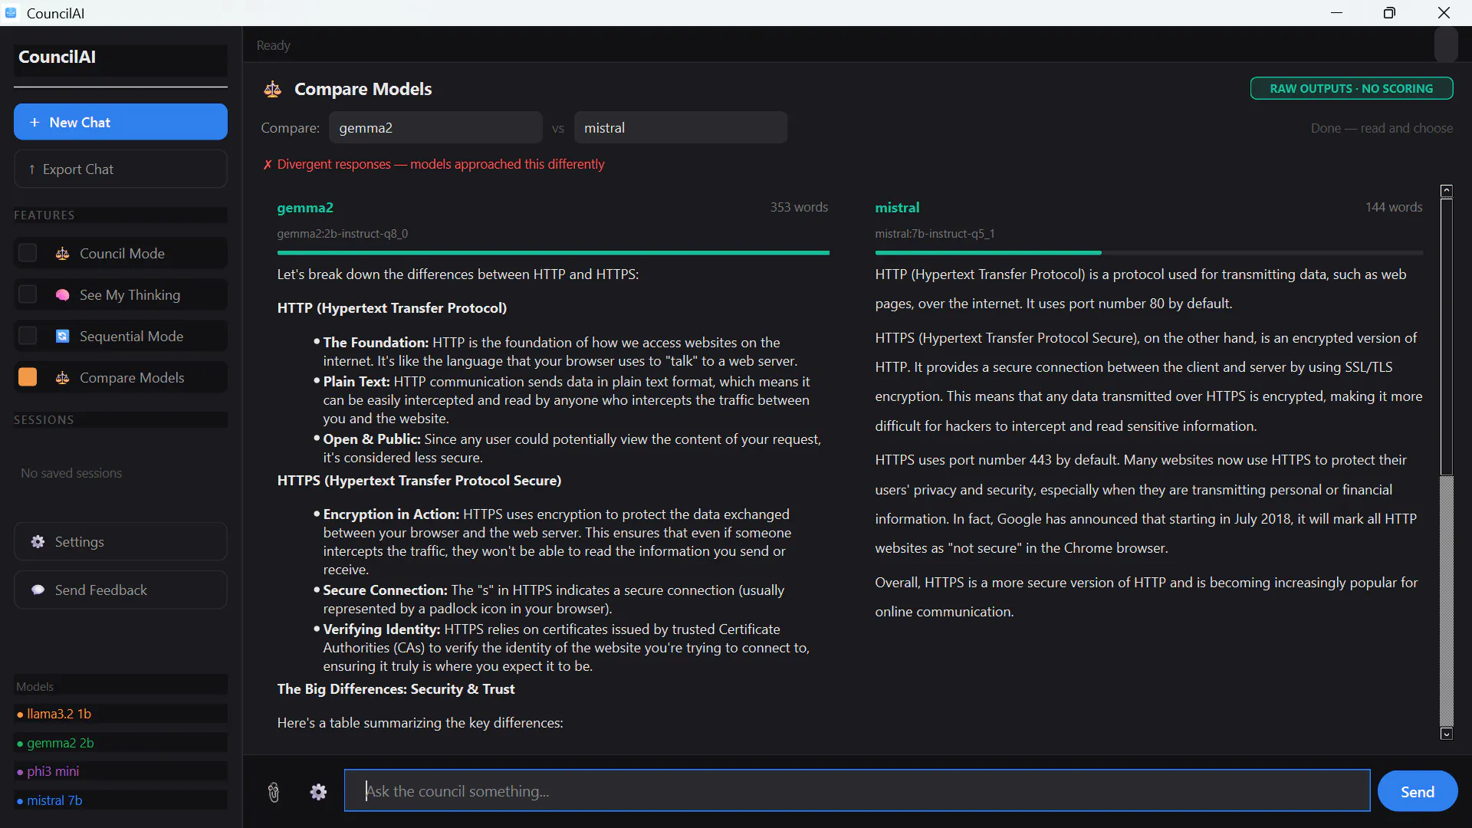Click the upload arrow on Export Chat
Viewport: 1472px width, 828px height.
(31, 169)
